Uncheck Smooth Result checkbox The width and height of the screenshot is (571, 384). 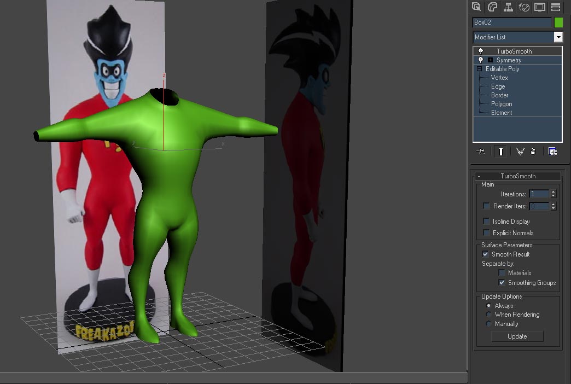pos(486,254)
